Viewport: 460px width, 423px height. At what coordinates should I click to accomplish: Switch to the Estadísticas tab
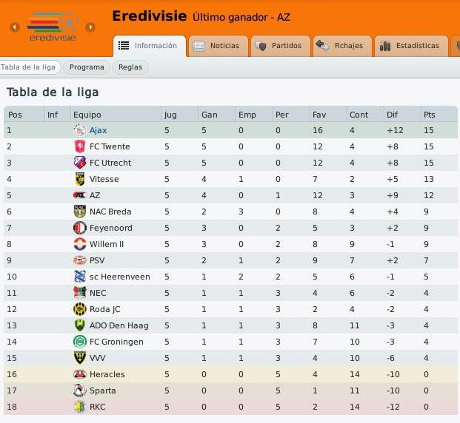pos(410,46)
